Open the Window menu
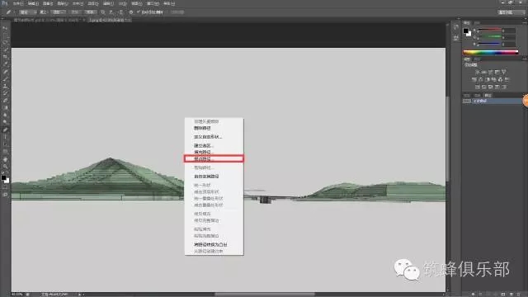The image size is (528, 297). (x=153, y=3)
